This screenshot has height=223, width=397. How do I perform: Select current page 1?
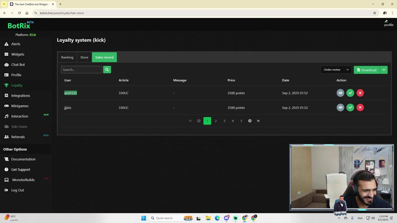click(x=207, y=121)
